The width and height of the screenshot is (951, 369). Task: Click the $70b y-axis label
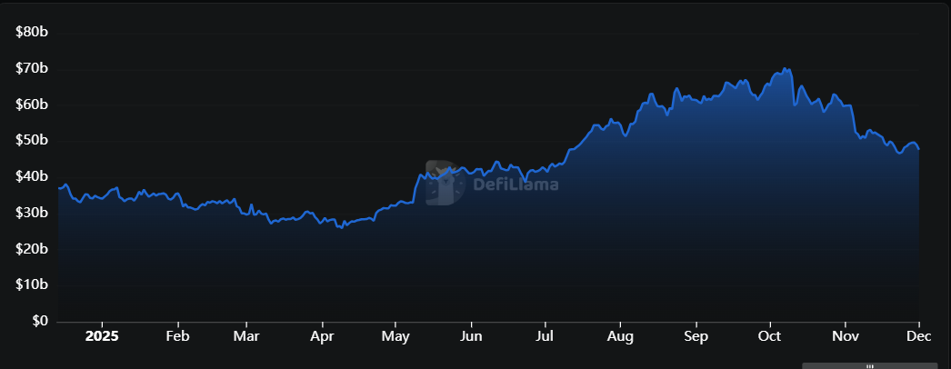[31, 68]
